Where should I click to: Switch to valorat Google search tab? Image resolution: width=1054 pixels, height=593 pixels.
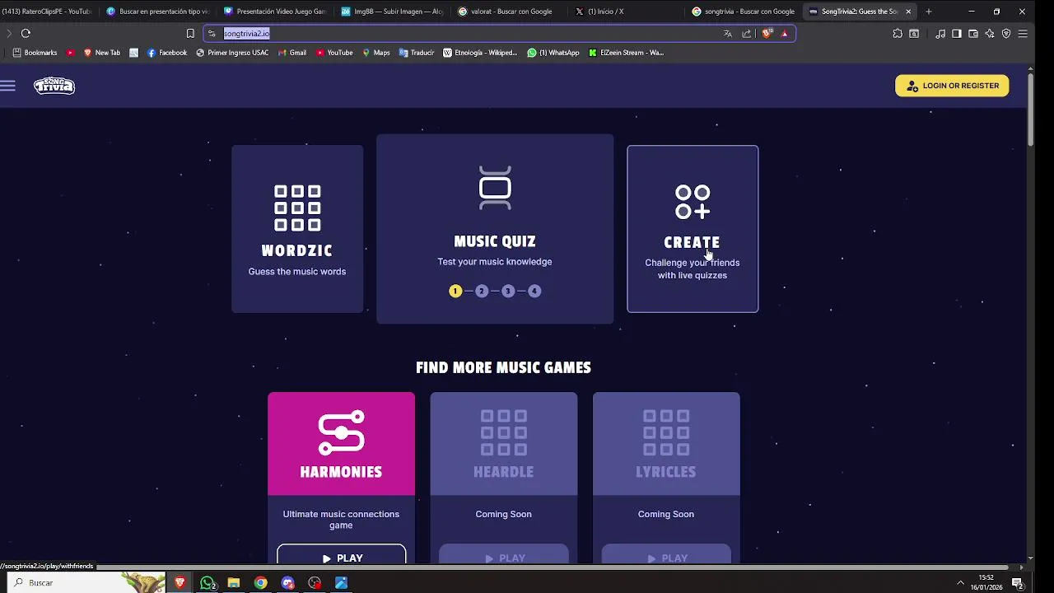click(511, 12)
